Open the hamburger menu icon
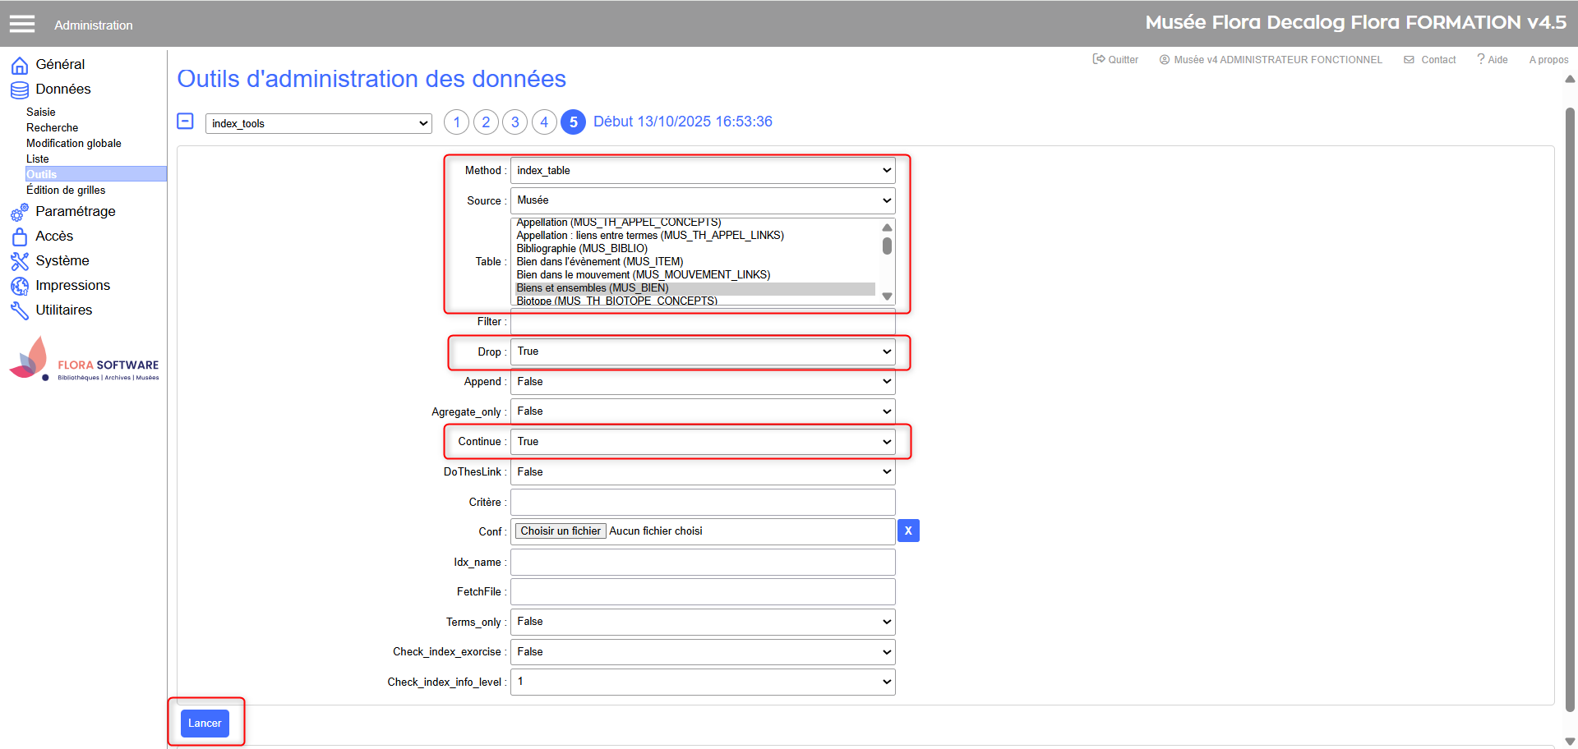The height and width of the screenshot is (749, 1578). point(22,24)
